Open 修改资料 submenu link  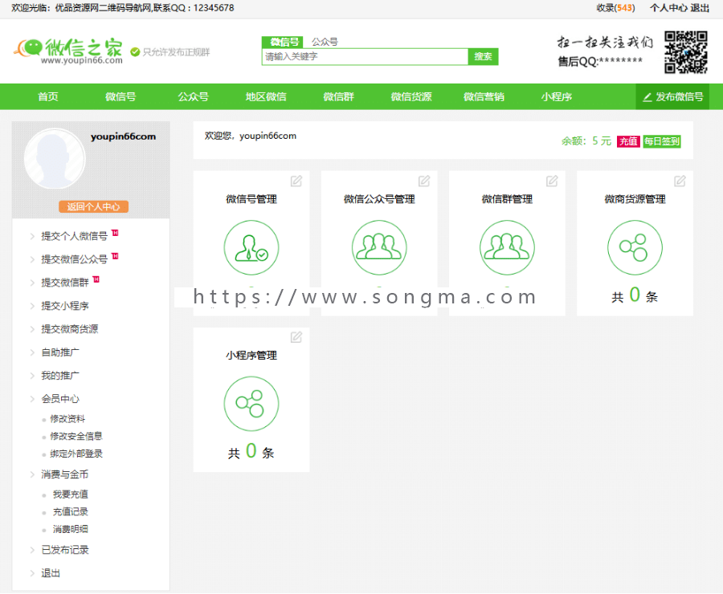[x=67, y=419]
